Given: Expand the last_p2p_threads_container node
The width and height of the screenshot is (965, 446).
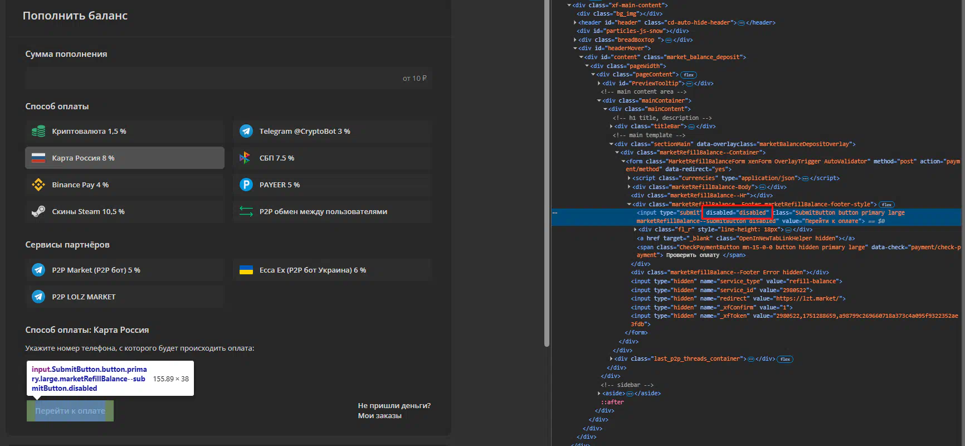Looking at the screenshot, I should click(x=611, y=359).
